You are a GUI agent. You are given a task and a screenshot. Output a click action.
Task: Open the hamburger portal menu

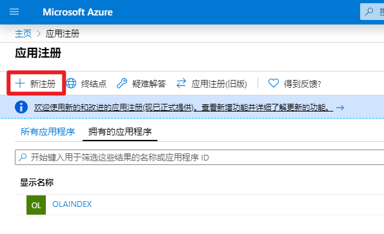pyautogui.click(x=14, y=12)
